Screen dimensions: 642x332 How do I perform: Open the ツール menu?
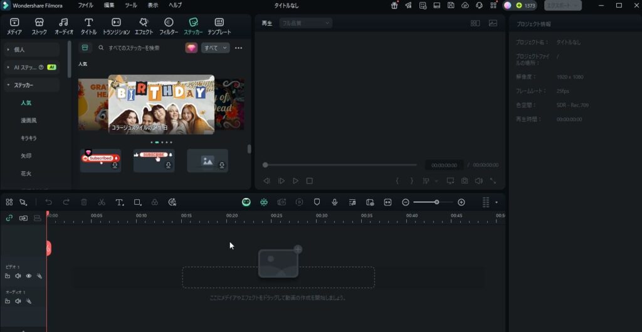[x=131, y=5]
